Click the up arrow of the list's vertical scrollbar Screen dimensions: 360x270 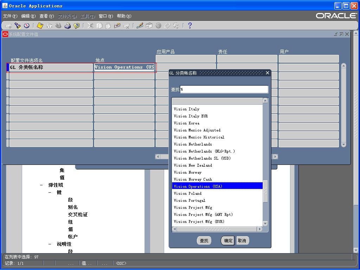(265, 101)
